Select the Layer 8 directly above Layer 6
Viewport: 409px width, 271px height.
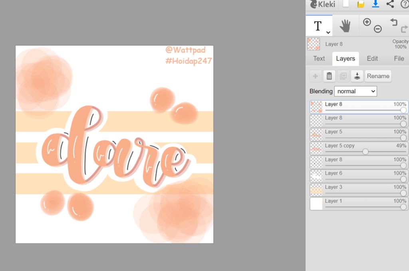point(359,162)
